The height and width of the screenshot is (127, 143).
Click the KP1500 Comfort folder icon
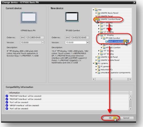tap(104, 48)
